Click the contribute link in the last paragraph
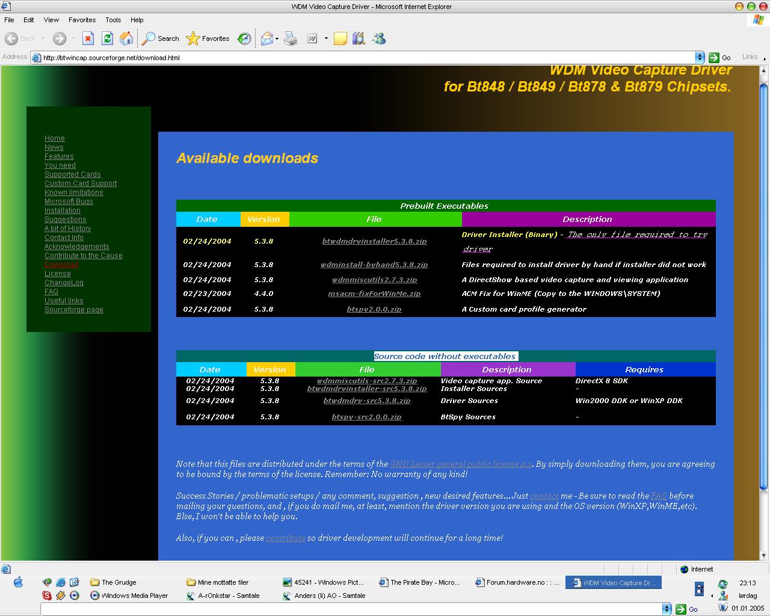This screenshot has height=616, width=770. coord(286,538)
